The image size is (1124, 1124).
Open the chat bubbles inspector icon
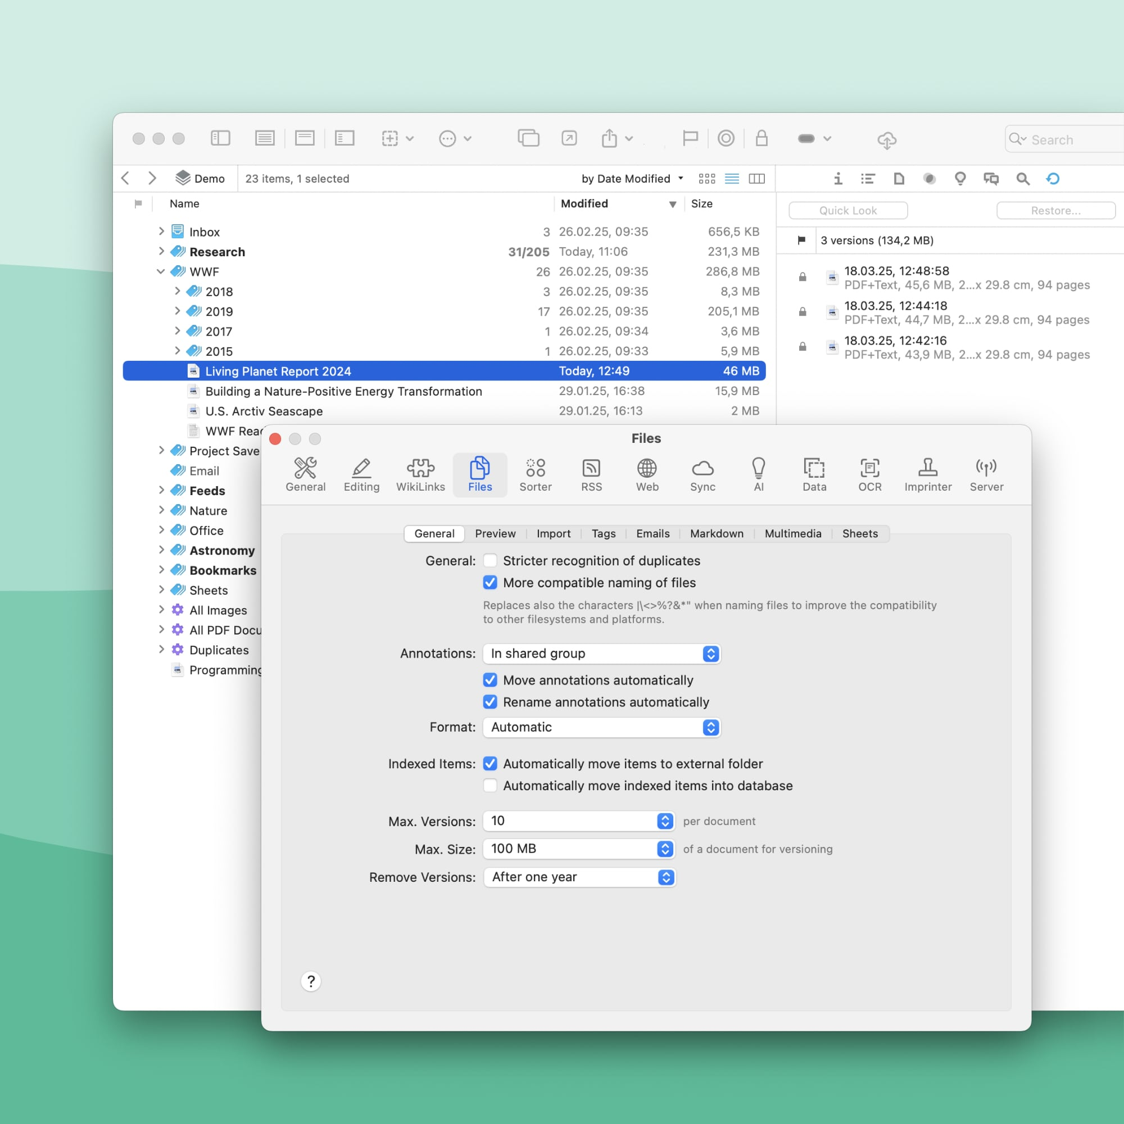991,179
